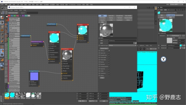Add an Image Texture node from list
Image resolution: width=186 pixels, height=105 pixels.
tap(14, 23)
